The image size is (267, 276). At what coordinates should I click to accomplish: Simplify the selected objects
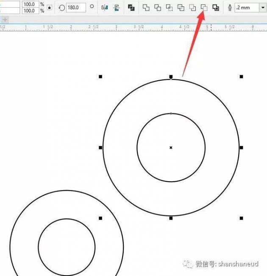pos(181,8)
